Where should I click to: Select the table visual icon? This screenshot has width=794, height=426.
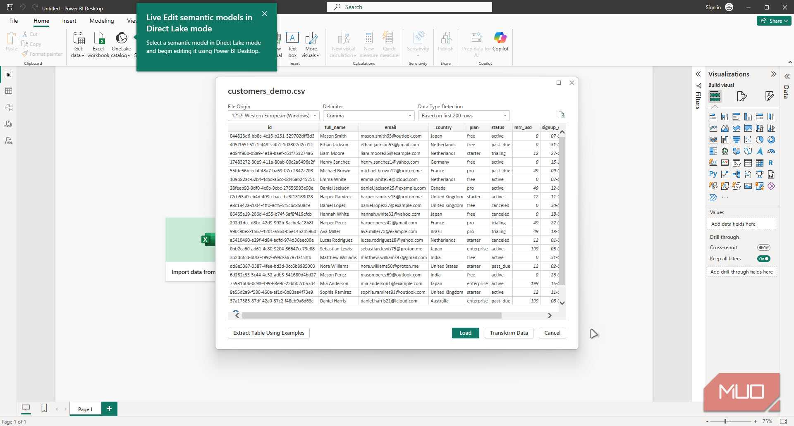click(x=748, y=163)
